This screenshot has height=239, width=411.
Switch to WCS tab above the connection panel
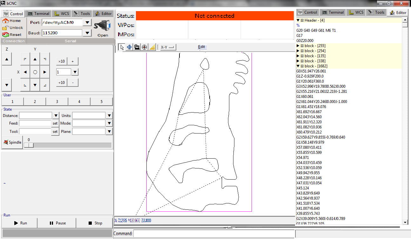62,14
